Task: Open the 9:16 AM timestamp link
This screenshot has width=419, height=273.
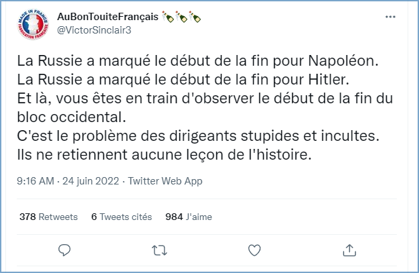Action: (x=36, y=181)
